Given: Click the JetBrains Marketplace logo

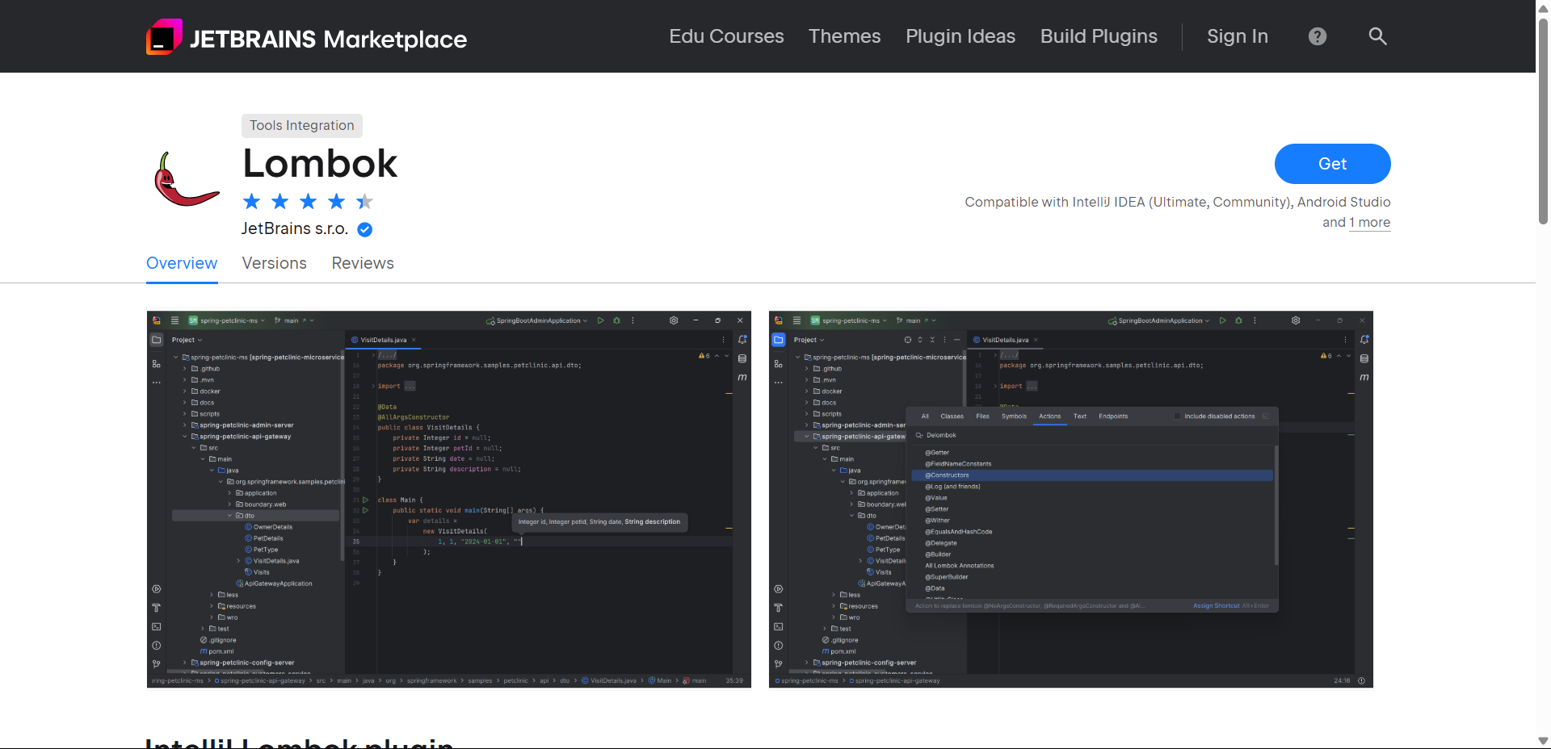Looking at the screenshot, I should click(306, 37).
